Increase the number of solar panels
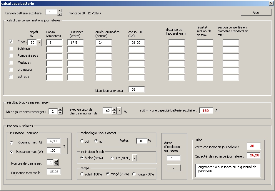Viewport: 275px width, 191px height. pos(56,161)
